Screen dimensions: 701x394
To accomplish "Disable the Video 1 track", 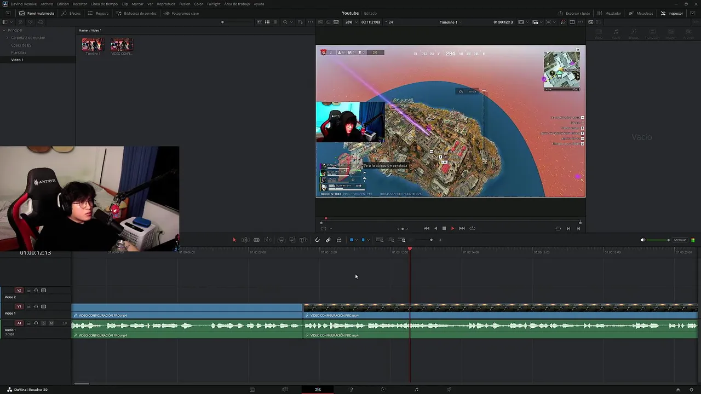I will click(43, 306).
